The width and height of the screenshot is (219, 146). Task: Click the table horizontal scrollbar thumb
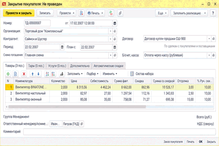click(x=77, y=107)
